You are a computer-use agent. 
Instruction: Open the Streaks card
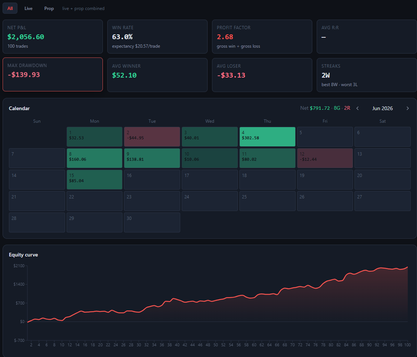[x=366, y=75]
